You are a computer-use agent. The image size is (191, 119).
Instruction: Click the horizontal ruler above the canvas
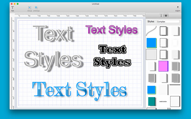pos(80,15)
